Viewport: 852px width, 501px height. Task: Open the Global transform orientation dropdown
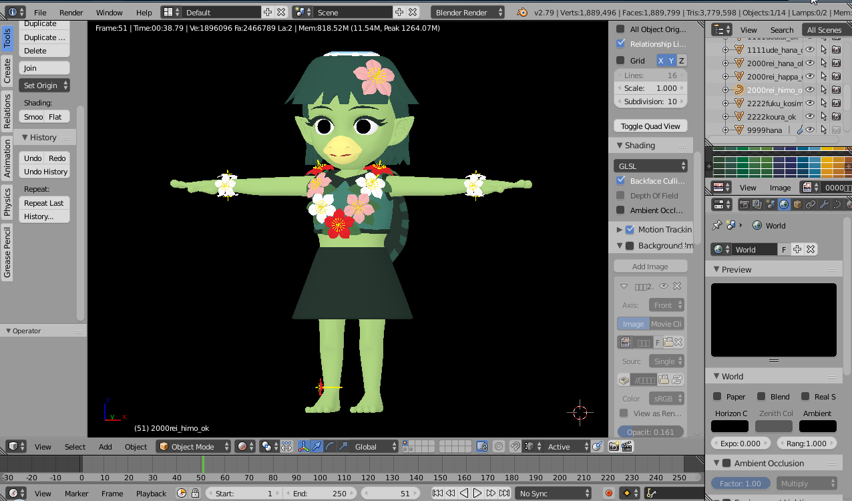(374, 446)
